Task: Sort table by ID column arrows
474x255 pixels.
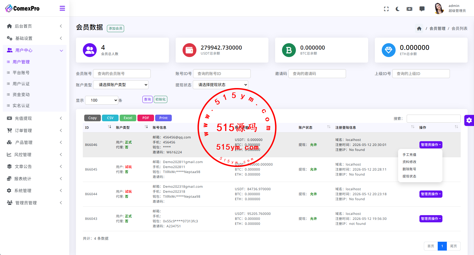Action: [x=109, y=127]
